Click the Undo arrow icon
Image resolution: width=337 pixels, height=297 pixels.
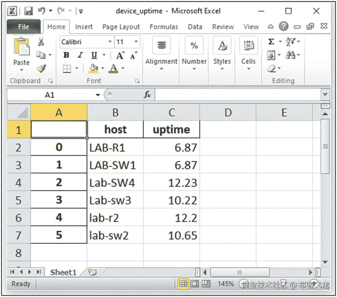(42, 10)
